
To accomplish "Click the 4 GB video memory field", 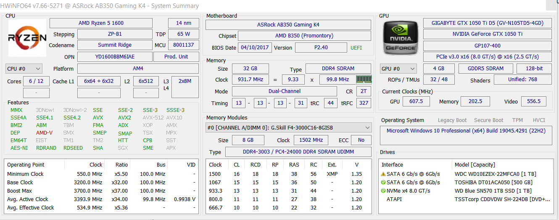I will [439, 69].
